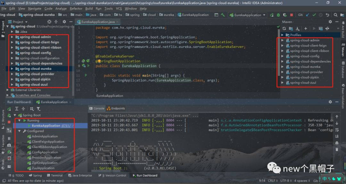Select AdminApplication in Run Dashboard

[x=45, y=136]
